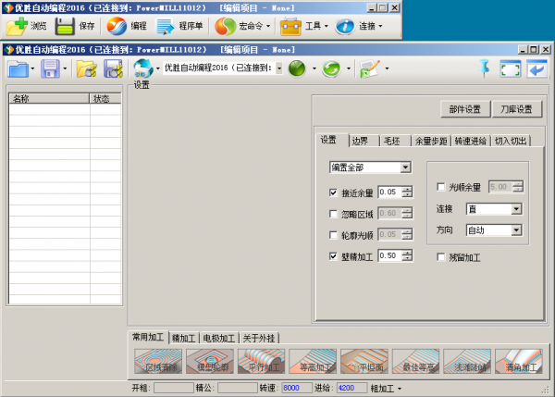Select the 区域清除 area clearance strategy

point(158,361)
